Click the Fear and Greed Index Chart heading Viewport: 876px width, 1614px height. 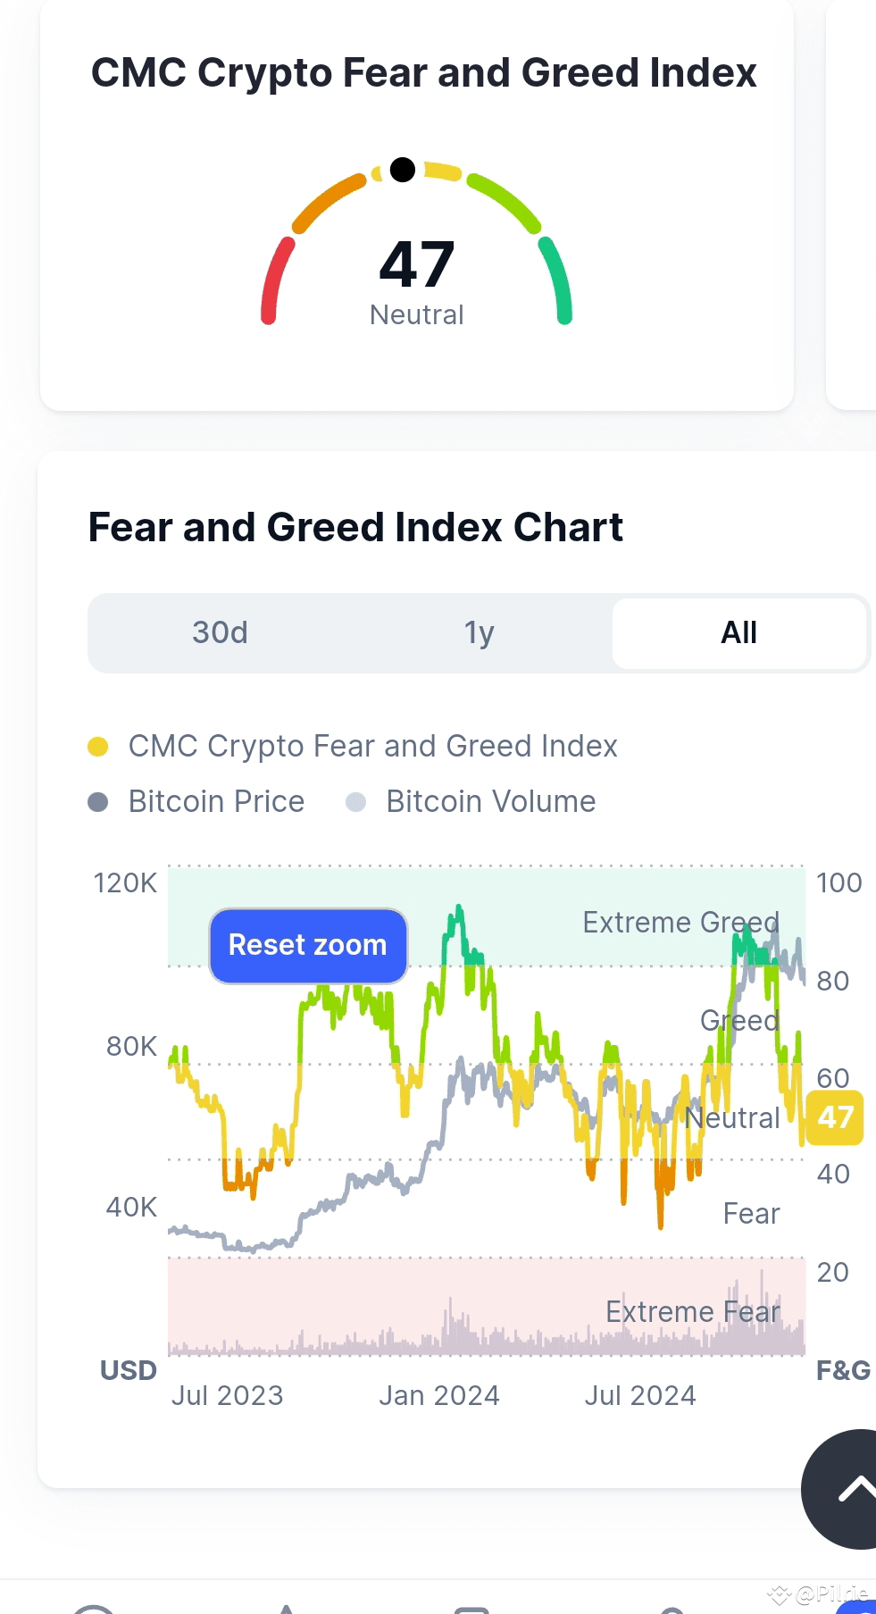pos(355,527)
